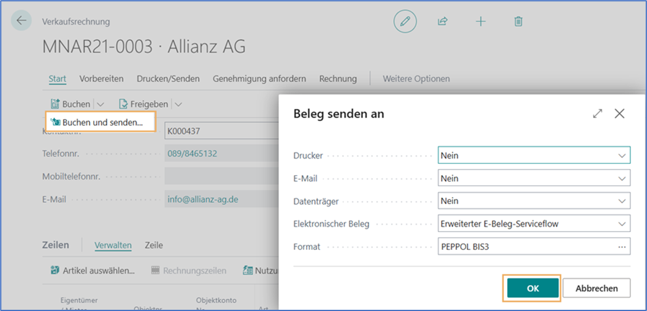The width and height of the screenshot is (647, 311).
Task: Open the Vorbereiten tab
Action: (x=101, y=78)
